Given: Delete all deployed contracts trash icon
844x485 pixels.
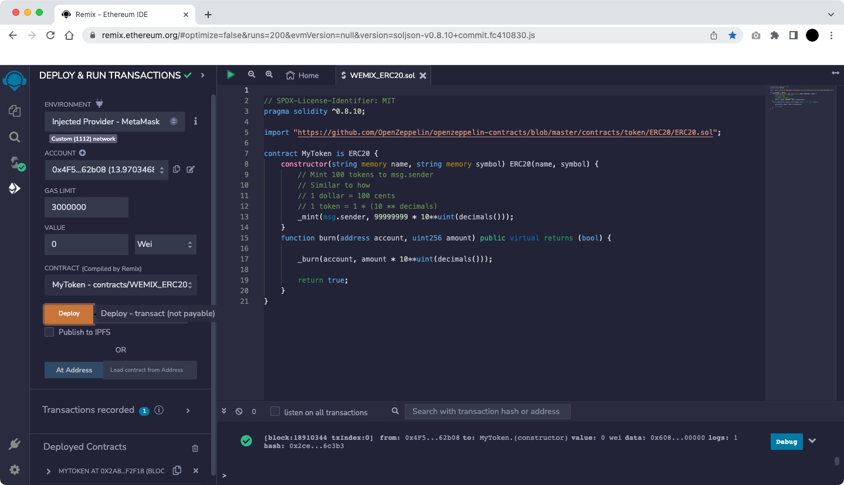Looking at the screenshot, I should pyautogui.click(x=195, y=448).
